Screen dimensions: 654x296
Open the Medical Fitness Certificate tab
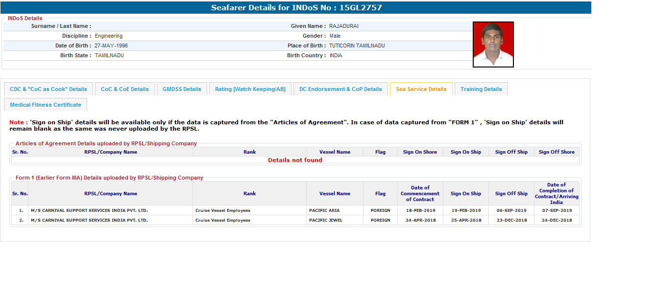(x=46, y=105)
